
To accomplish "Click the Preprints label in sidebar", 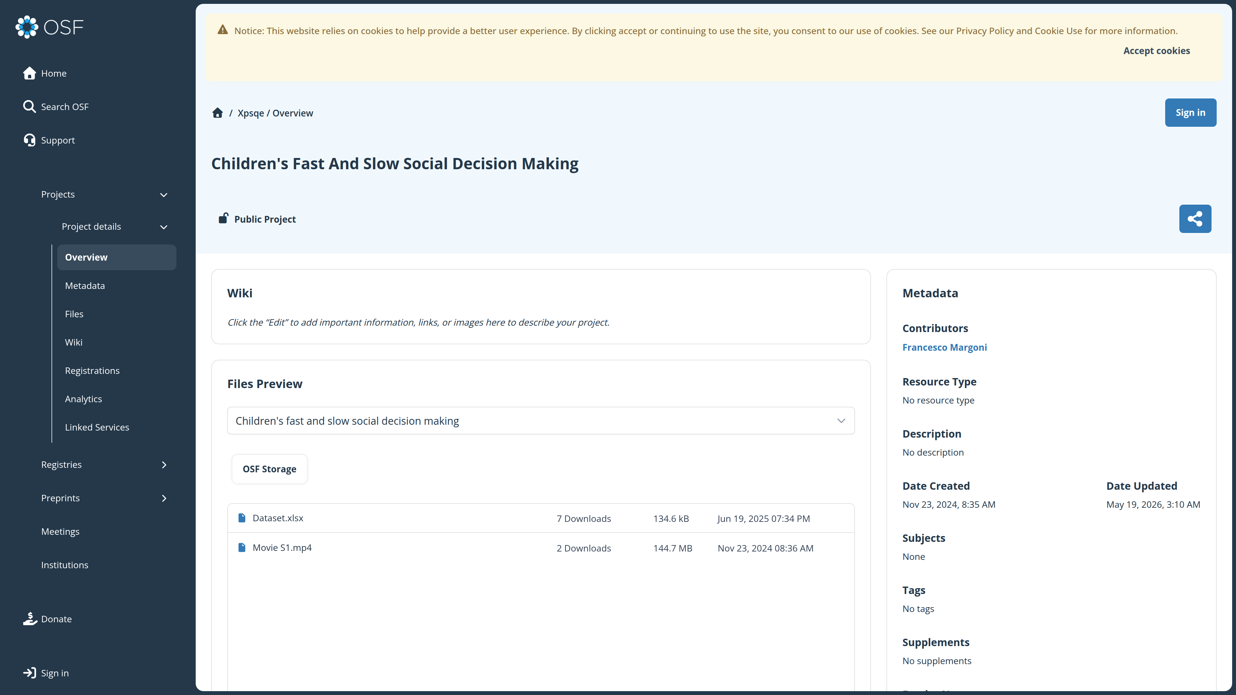I will (x=61, y=498).
